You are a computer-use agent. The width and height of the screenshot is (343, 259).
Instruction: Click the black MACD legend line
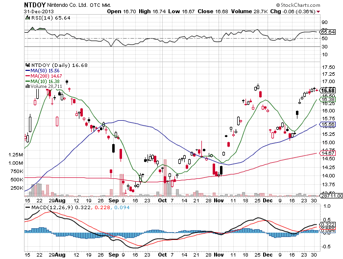27,207
